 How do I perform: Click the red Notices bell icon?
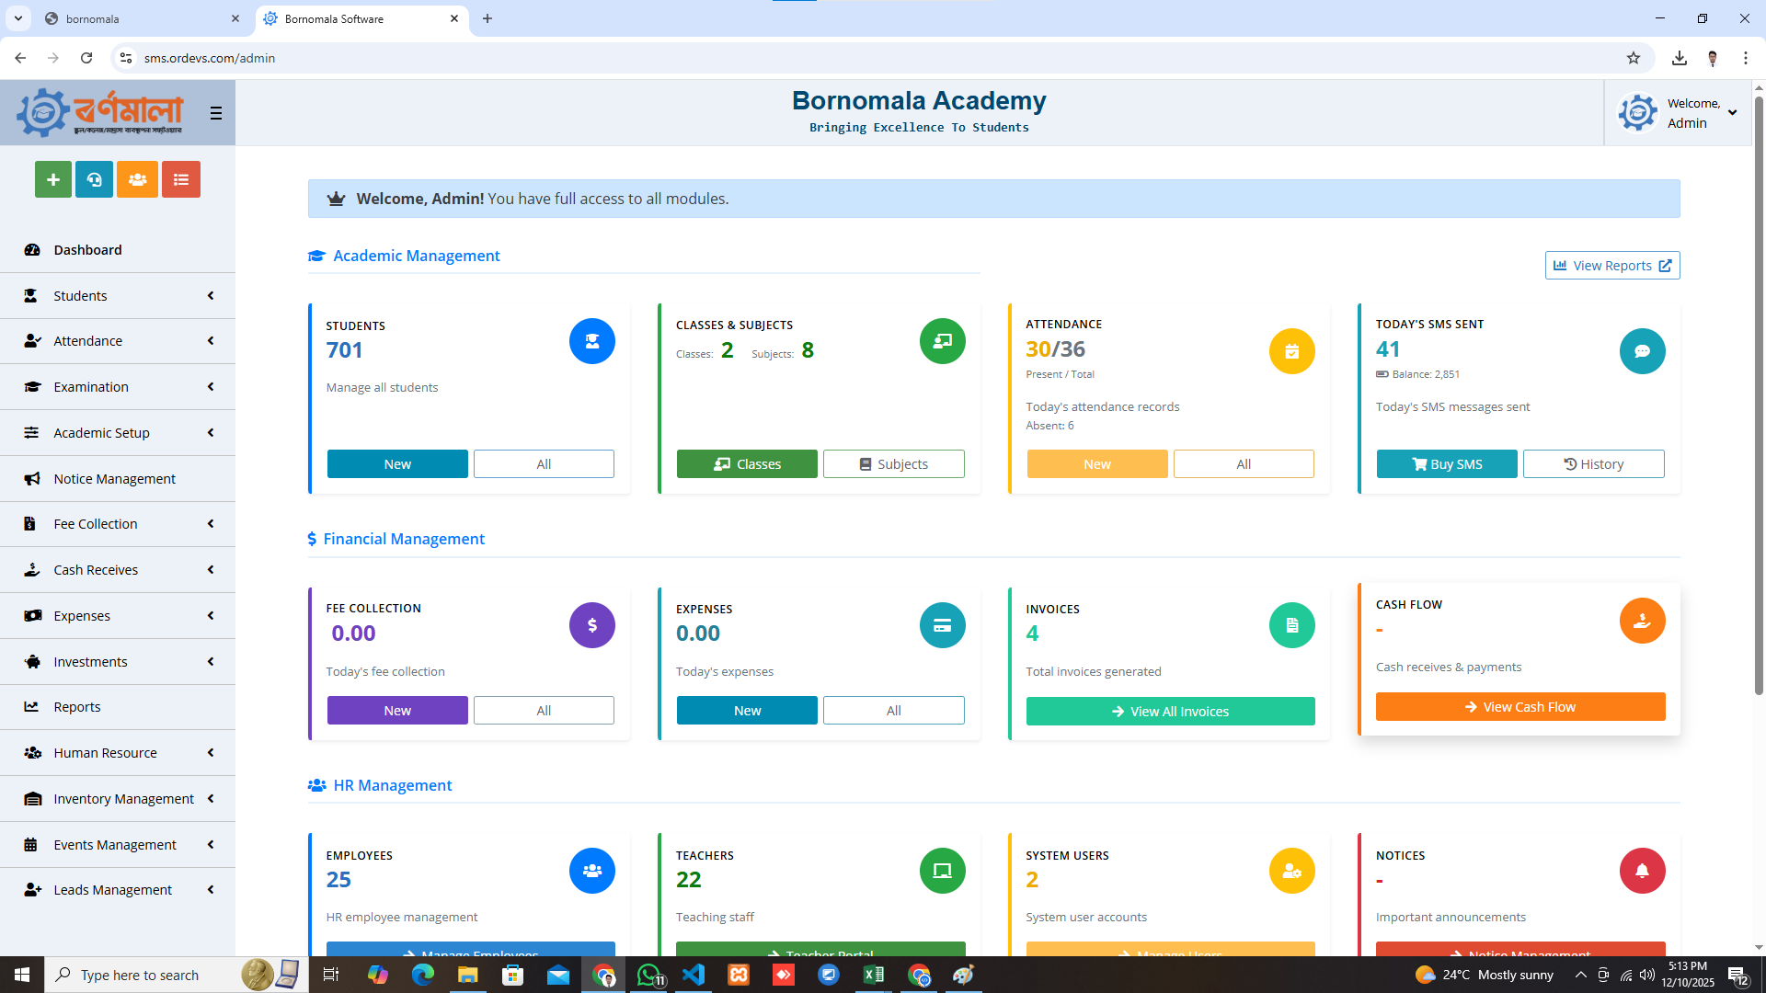click(1642, 871)
